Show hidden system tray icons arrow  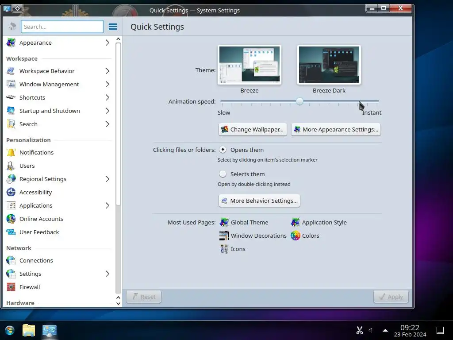tap(385, 330)
